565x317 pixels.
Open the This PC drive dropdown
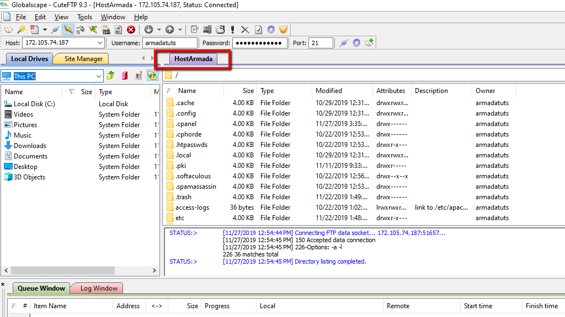(98, 76)
